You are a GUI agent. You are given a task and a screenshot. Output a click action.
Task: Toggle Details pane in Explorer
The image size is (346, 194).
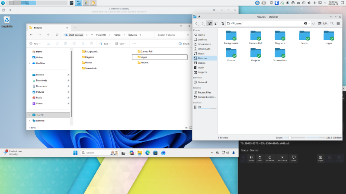click(184, 44)
